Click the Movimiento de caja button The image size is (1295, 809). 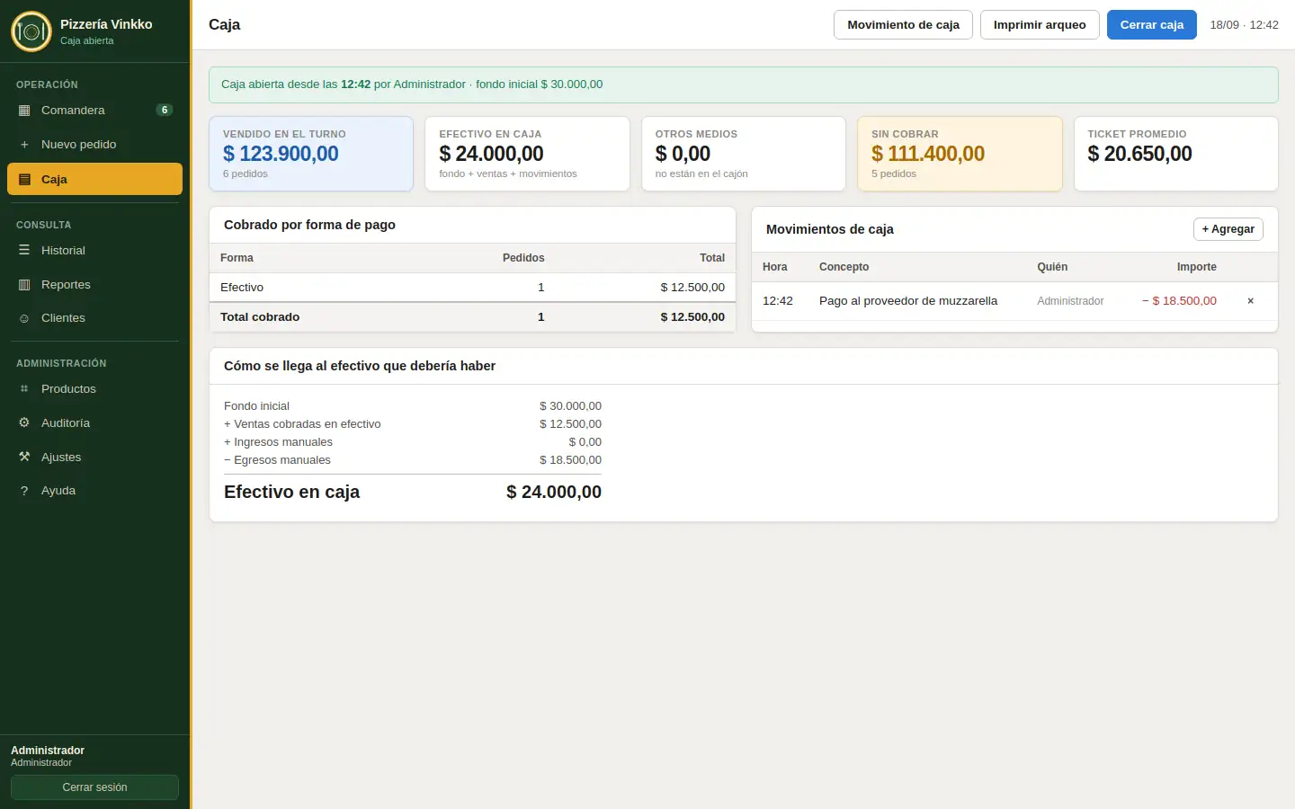[903, 25]
